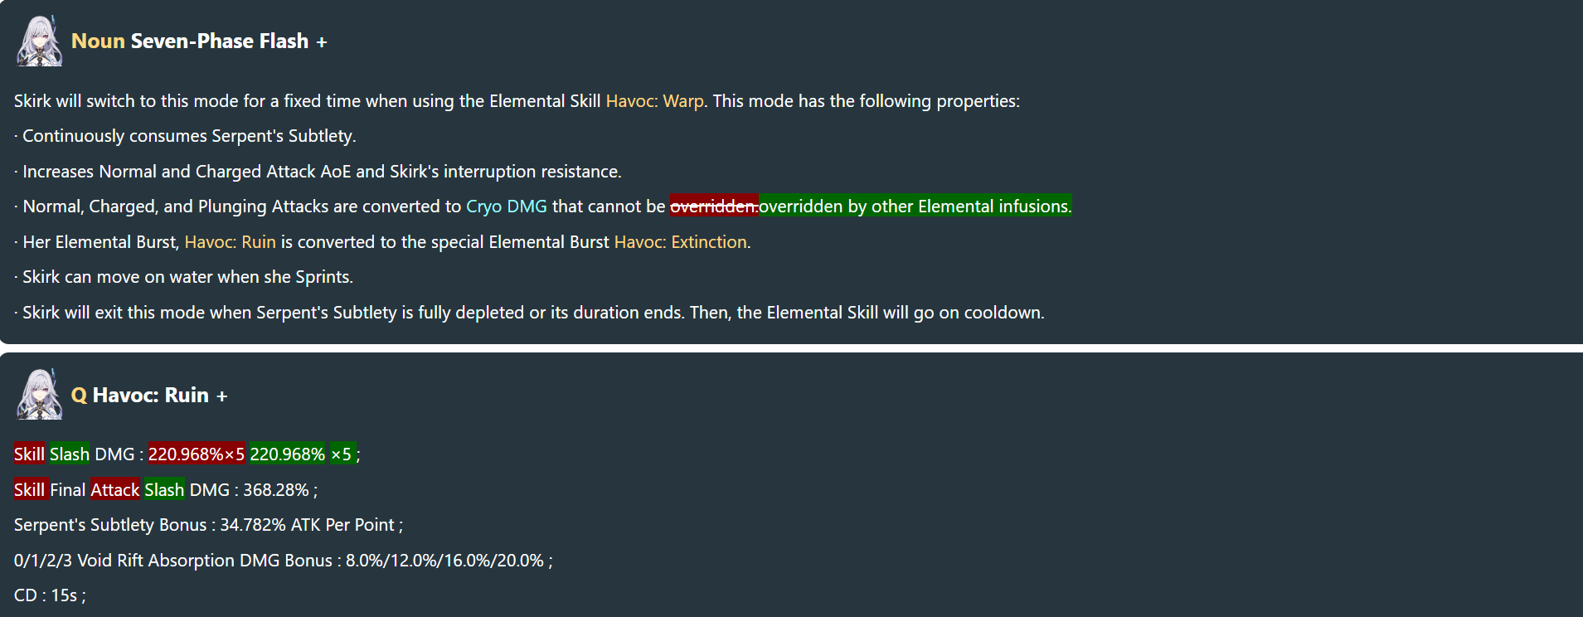
Task: Click the struck-through red 'overridden' text
Action: 714,206
